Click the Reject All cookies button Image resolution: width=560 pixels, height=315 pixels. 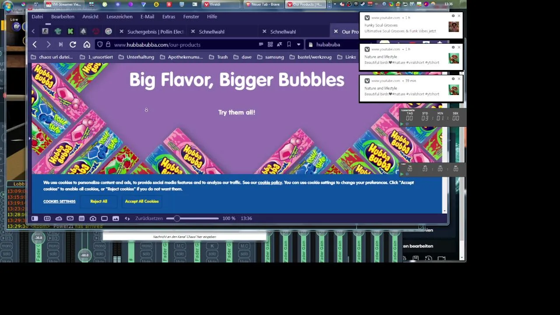[x=98, y=201]
